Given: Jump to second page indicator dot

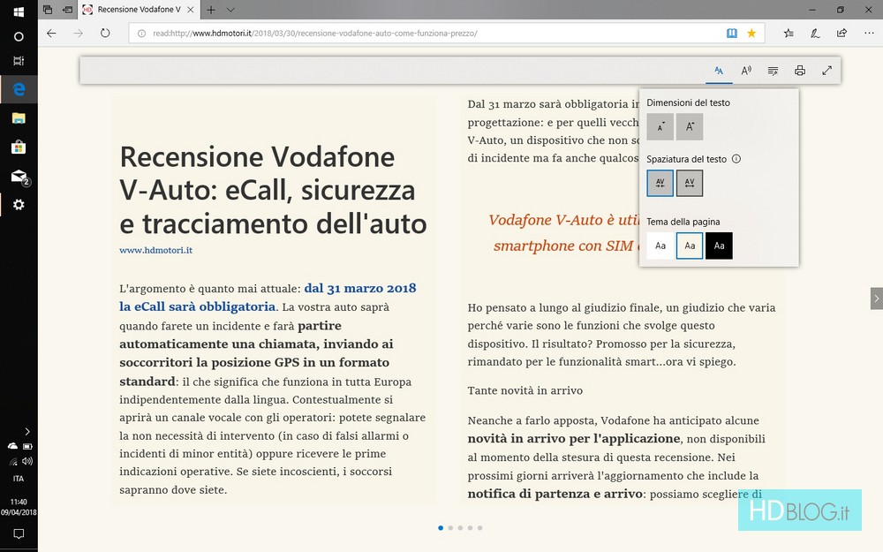Looking at the screenshot, I should (x=450, y=528).
